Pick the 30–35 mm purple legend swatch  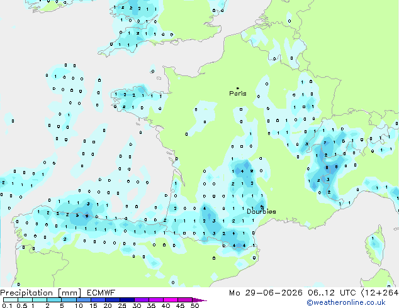click(x=141, y=300)
